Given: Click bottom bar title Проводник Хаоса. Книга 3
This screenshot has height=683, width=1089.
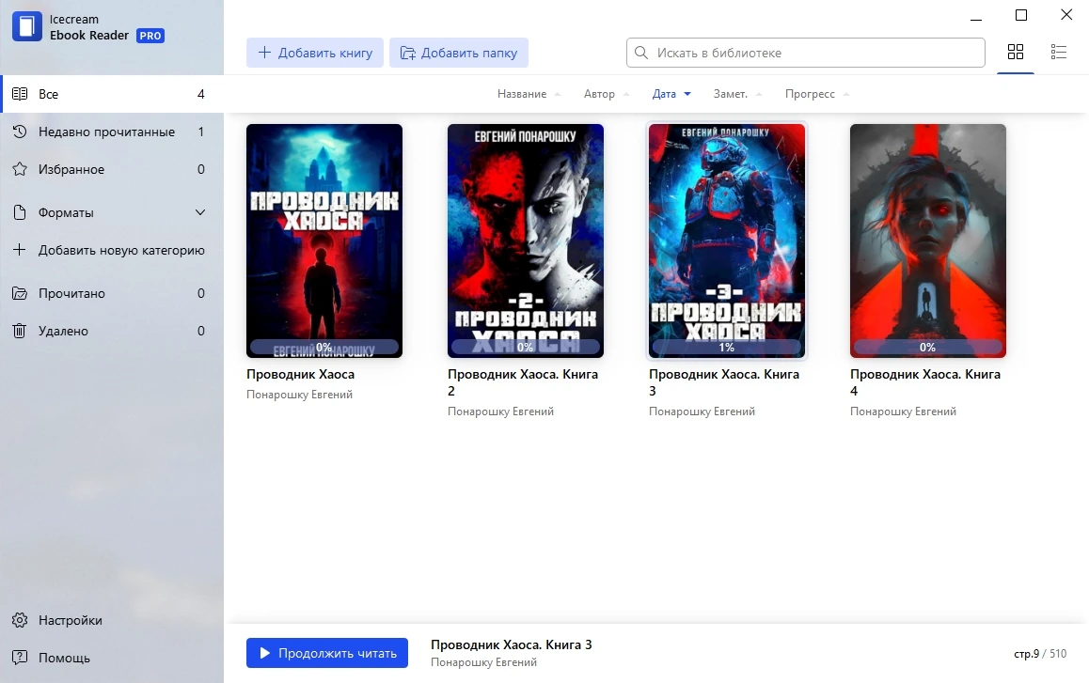Looking at the screenshot, I should [512, 644].
